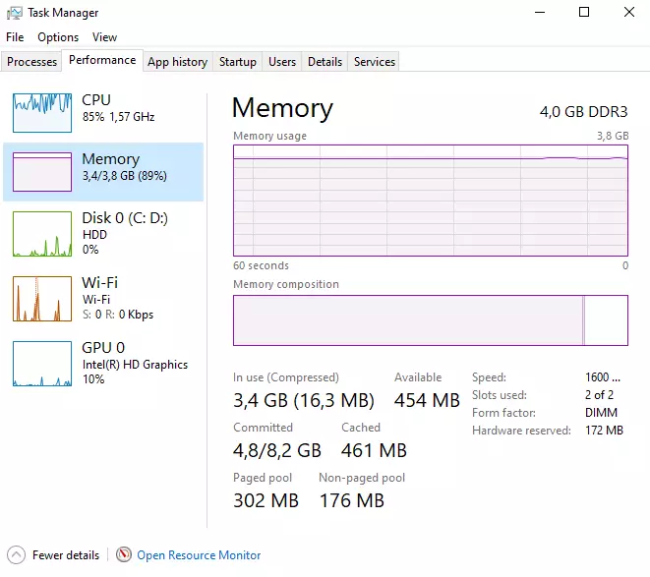Click the Disk 0 activity graph icon

(42, 233)
